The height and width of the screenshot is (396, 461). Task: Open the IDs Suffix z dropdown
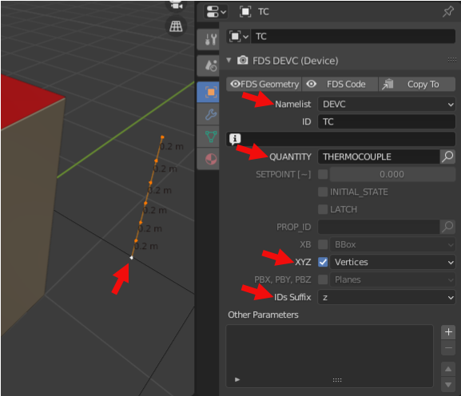[387, 297]
